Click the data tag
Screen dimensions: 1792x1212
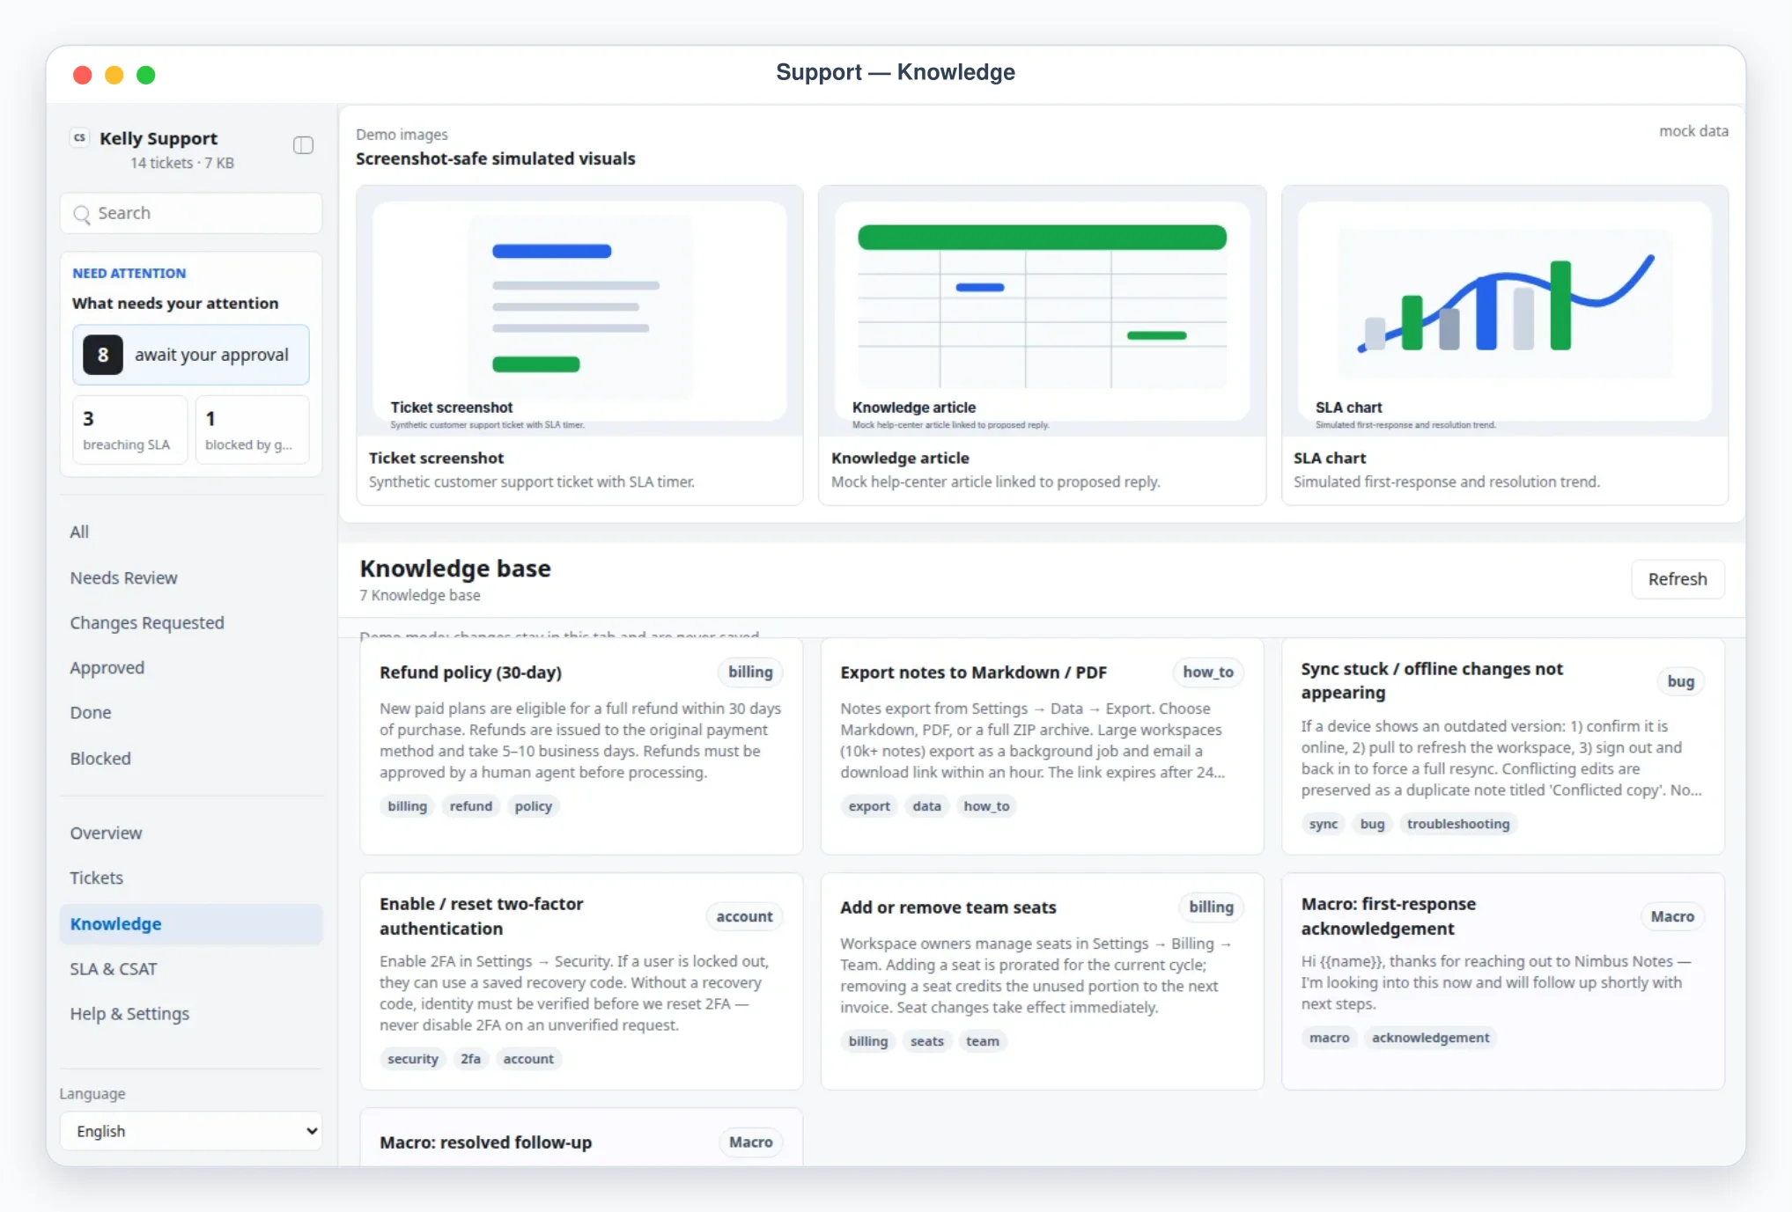tap(926, 806)
